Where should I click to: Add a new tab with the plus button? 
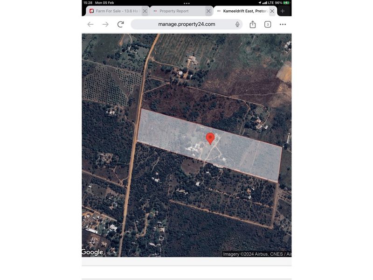tap(283, 11)
